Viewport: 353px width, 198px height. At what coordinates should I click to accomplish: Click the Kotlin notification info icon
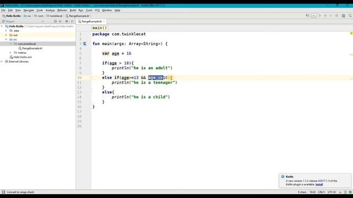(x=283, y=177)
